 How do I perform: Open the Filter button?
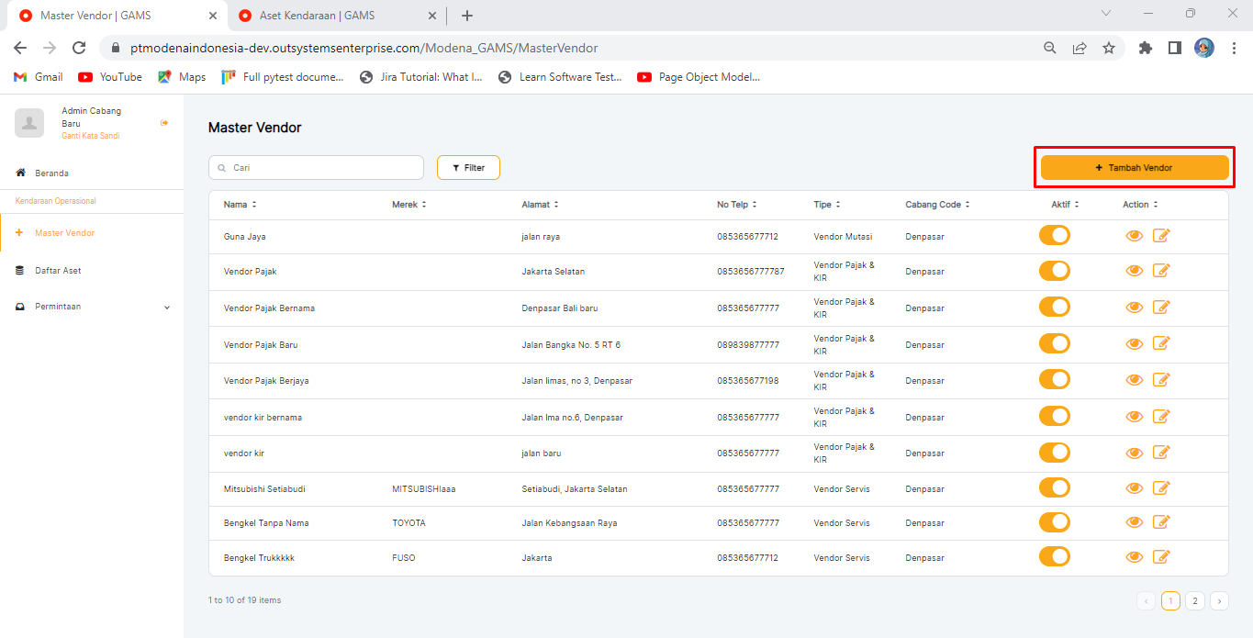coord(468,168)
